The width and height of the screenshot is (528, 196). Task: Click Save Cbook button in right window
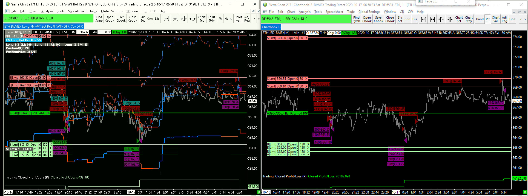(x=378, y=19)
